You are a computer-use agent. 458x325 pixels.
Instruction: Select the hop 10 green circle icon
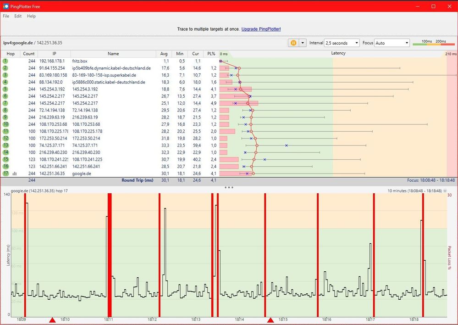click(x=6, y=124)
